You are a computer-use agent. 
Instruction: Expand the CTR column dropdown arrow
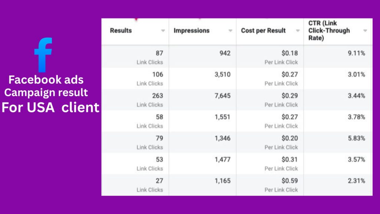point(365,31)
